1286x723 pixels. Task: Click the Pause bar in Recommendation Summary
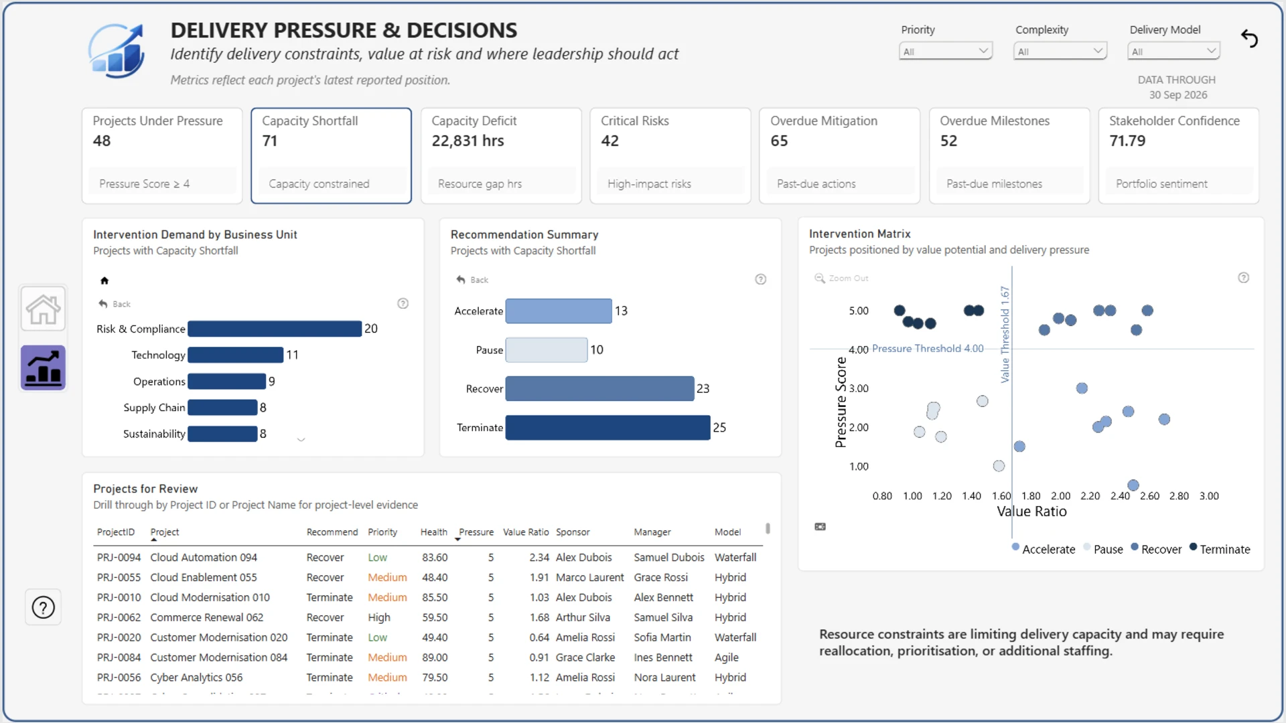point(547,349)
